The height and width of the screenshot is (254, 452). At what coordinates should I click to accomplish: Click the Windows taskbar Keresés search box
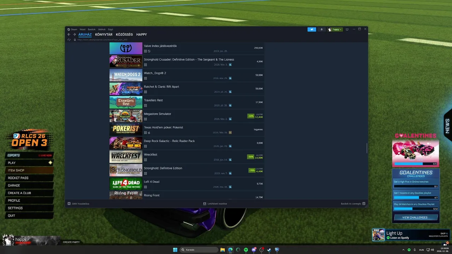tap(199, 250)
